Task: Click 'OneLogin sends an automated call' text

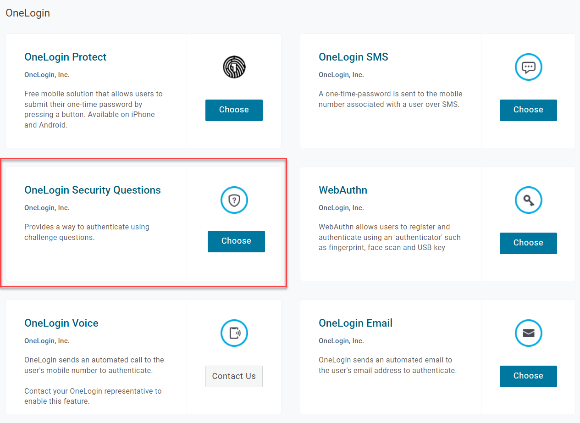Action: pos(94,365)
